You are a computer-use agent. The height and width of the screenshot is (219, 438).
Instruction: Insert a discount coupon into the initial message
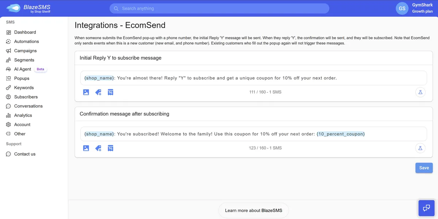pyautogui.click(x=110, y=92)
